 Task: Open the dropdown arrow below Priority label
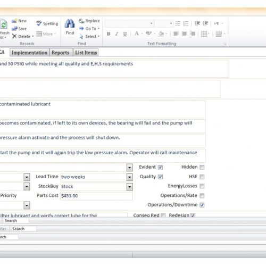click(x=27, y=205)
